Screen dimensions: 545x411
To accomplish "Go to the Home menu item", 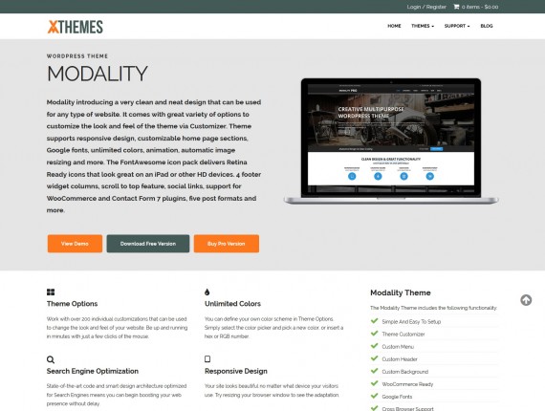I will [394, 26].
